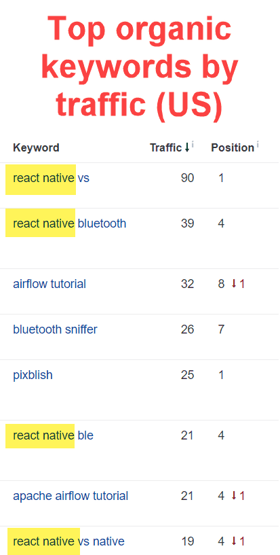Viewport: 280px width, 555px height.
Task: Select the traffic value 90
Action: click(x=188, y=178)
